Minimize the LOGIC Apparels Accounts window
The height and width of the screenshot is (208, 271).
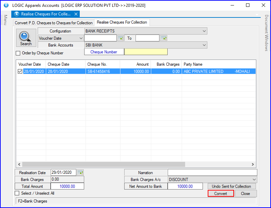pyautogui.click(x=232, y=5)
